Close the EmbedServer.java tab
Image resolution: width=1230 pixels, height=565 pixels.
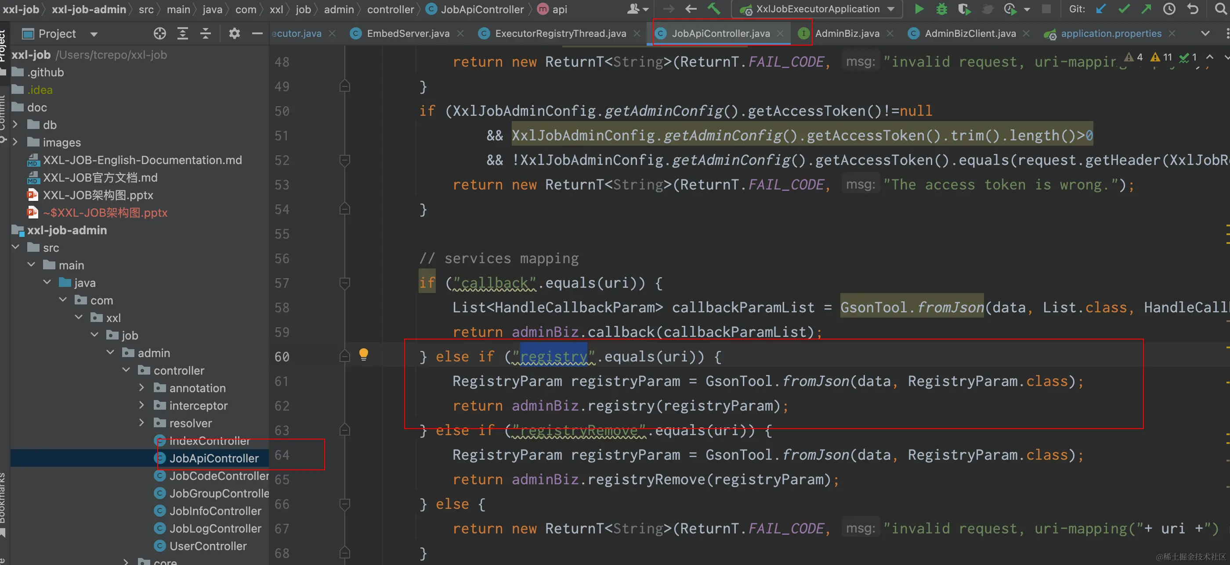[x=460, y=33]
